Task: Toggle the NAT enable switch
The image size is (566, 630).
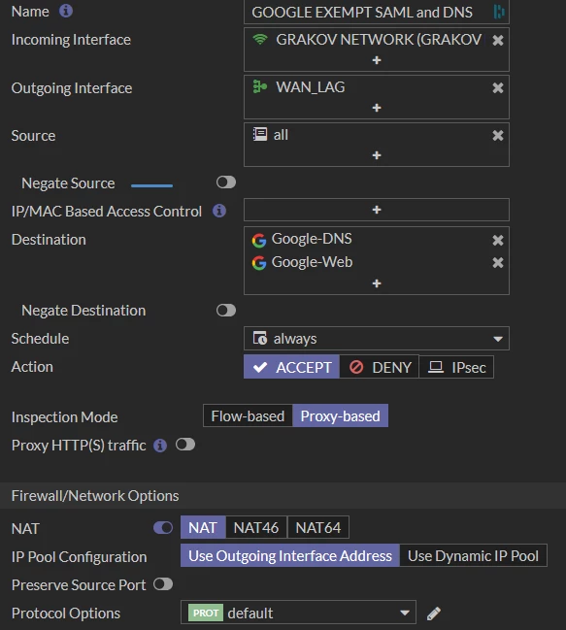Action: tap(163, 527)
